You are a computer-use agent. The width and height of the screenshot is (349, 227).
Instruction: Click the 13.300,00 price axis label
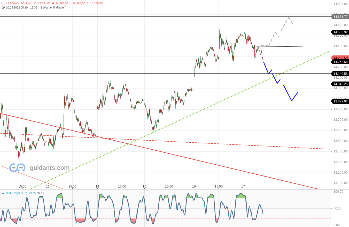[x=340, y=162]
